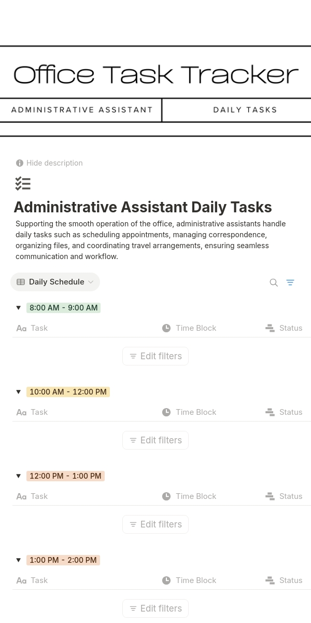Click the Administrative Assistant Daily Tasks title

pyautogui.click(x=143, y=207)
